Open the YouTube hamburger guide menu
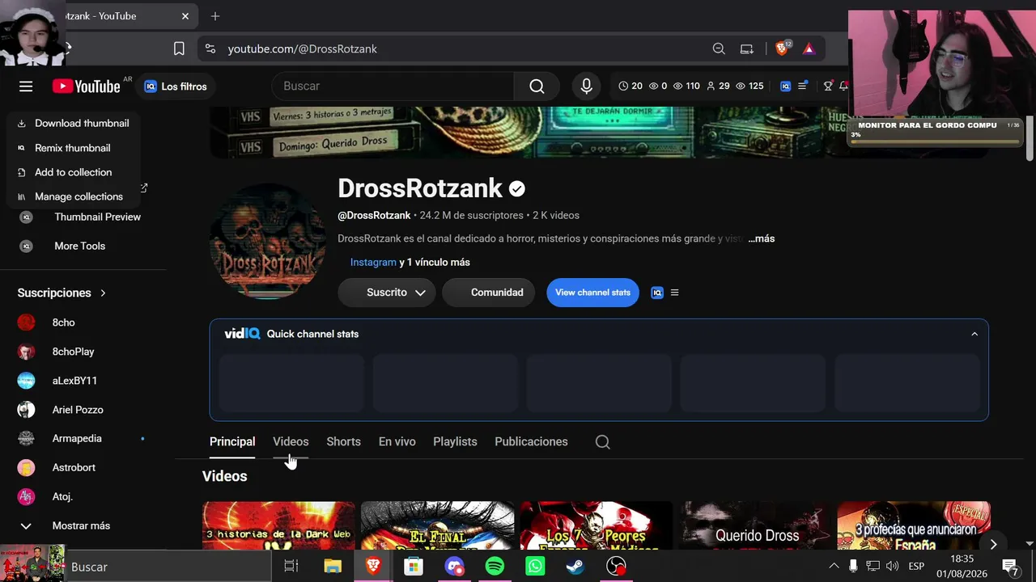Viewport: 1036px width, 582px height. (26, 86)
